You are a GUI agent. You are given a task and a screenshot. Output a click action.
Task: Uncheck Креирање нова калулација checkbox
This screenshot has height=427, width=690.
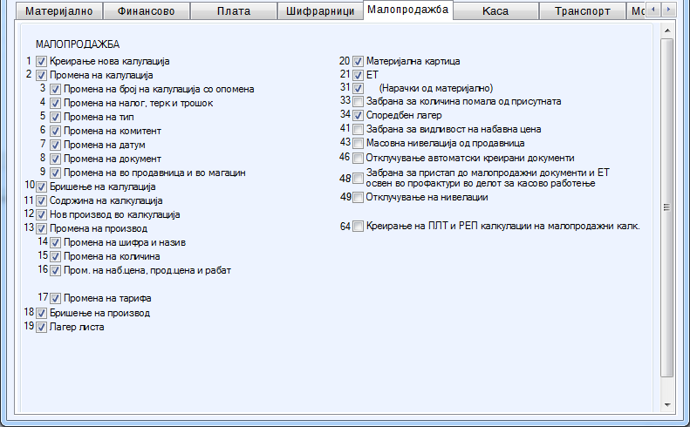42,62
